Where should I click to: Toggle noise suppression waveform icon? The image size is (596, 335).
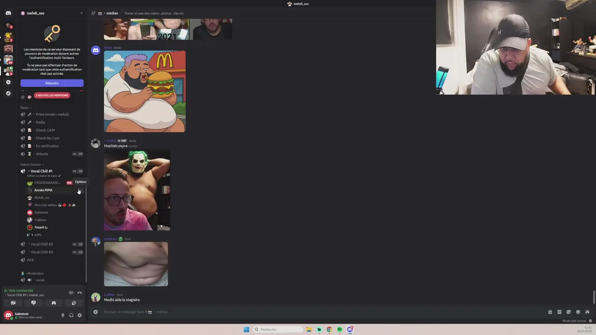[x=71, y=293]
